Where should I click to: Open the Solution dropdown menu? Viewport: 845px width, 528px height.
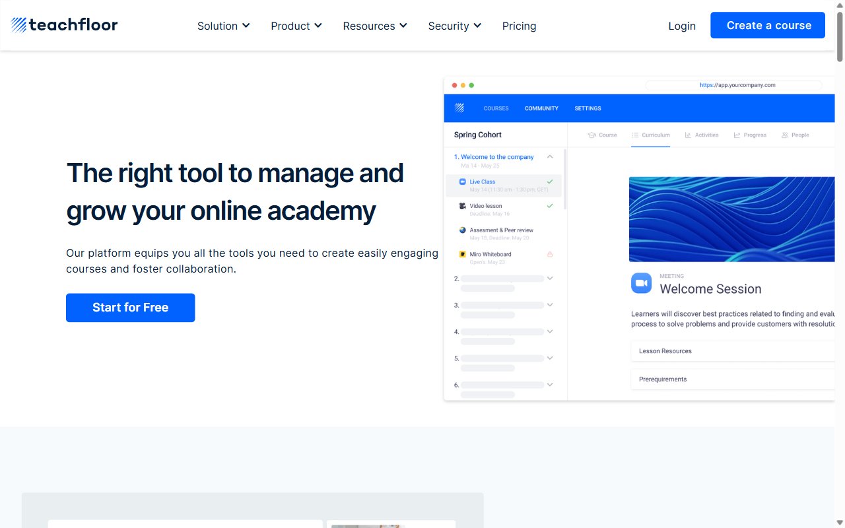coord(224,26)
